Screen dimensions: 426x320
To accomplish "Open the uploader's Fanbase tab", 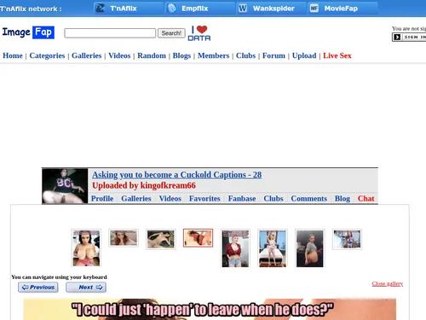I will (x=242, y=199).
